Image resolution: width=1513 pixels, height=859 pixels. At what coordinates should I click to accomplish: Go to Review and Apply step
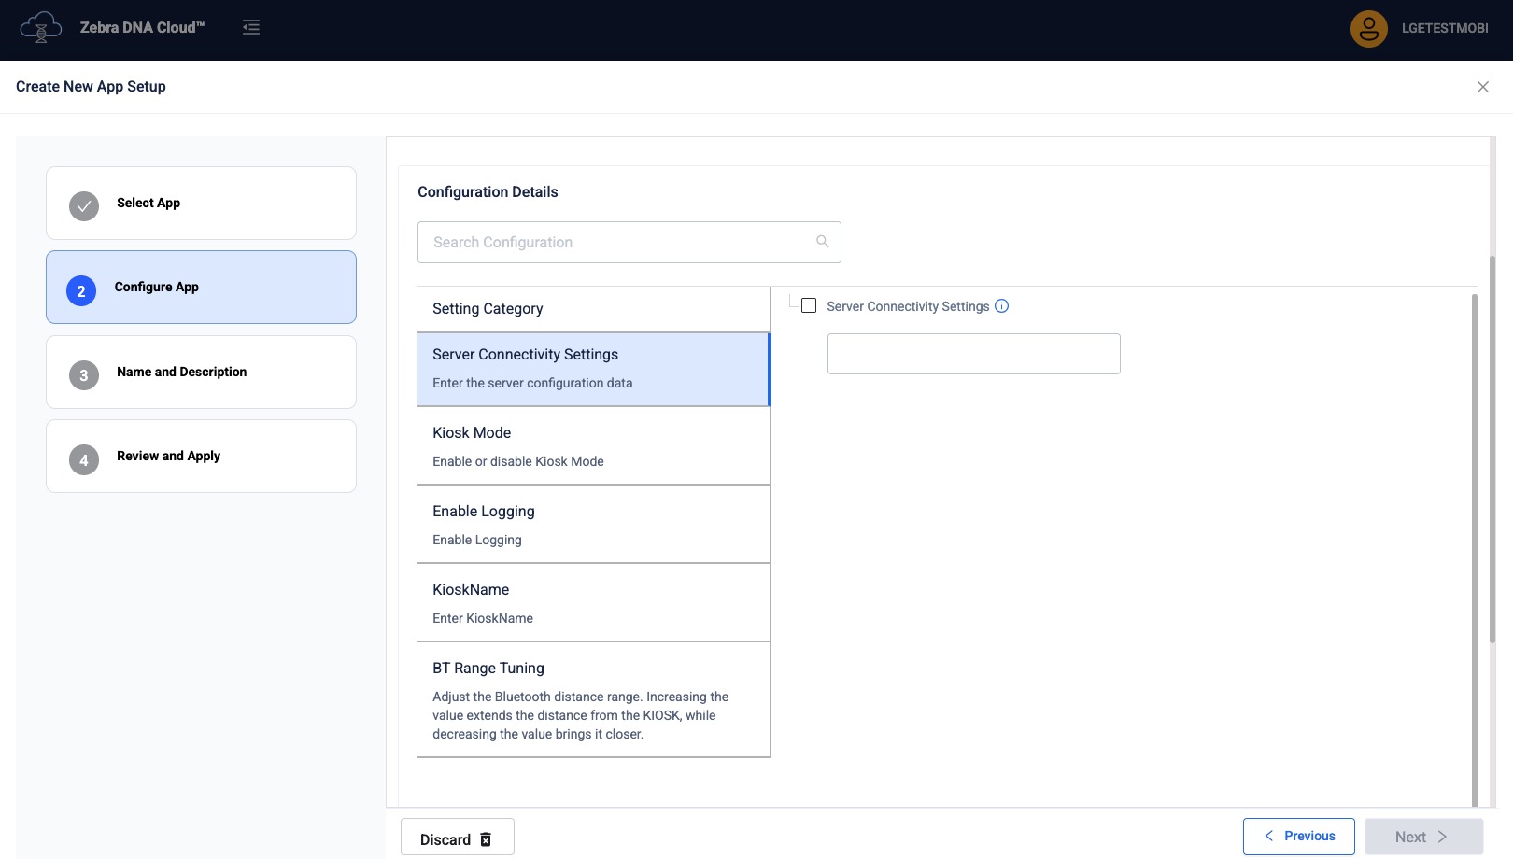tap(201, 457)
